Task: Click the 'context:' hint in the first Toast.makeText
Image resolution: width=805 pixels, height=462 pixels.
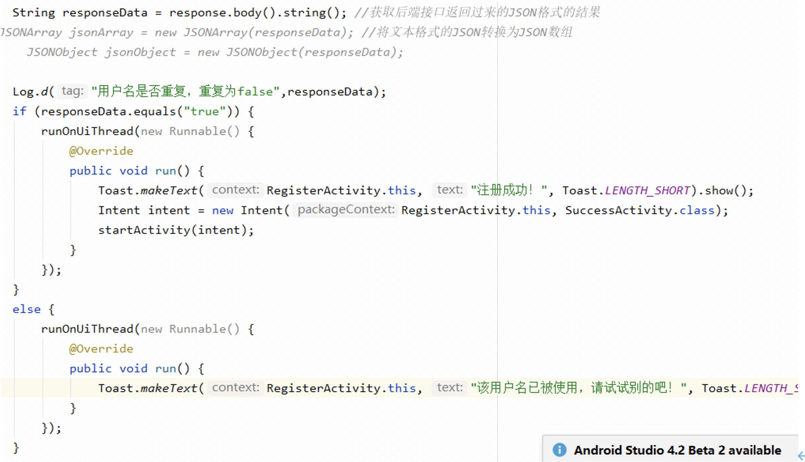Action: click(x=235, y=190)
